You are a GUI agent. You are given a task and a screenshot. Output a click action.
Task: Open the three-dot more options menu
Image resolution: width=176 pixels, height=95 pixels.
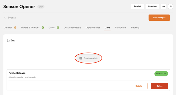[x=164, y=7]
